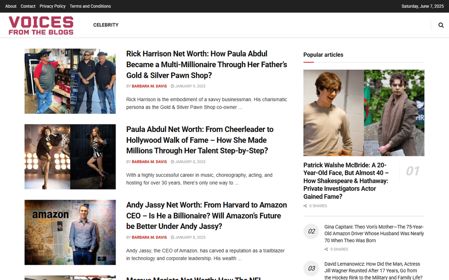Click the Voices From The Blogs logo

pyautogui.click(x=41, y=25)
